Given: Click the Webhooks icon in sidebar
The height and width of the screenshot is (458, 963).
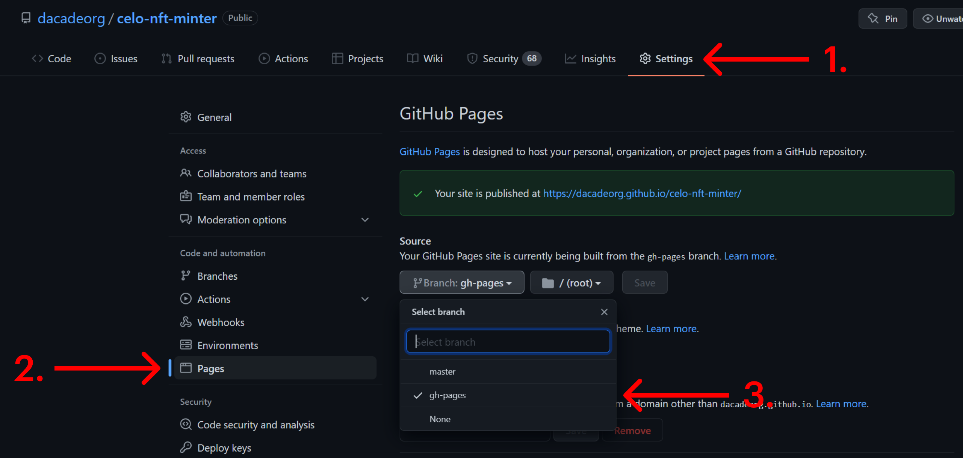Looking at the screenshot, I should 186,322.
